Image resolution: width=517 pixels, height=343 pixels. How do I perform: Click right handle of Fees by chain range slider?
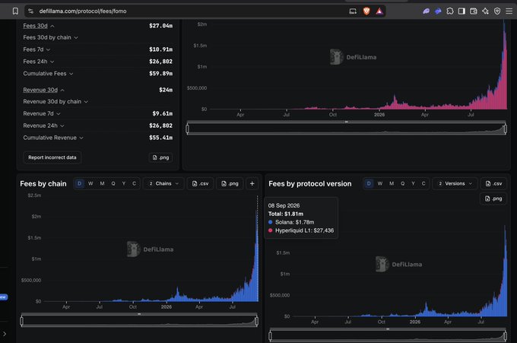coord(256,321)
